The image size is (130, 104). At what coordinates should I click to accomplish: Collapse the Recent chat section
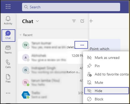tap(20, 35)
